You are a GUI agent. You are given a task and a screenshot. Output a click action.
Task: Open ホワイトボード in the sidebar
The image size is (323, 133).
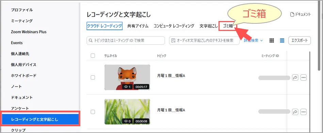[x=23, y=76]
